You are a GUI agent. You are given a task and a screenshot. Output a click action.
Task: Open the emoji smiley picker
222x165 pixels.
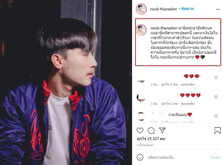click(x=140, y=157)
